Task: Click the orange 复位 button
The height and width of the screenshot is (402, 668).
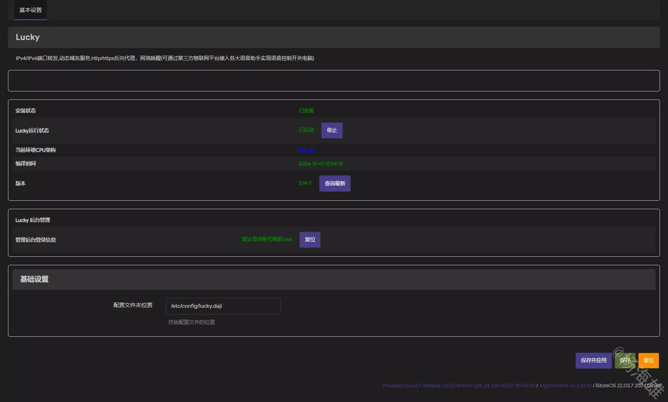Action: click(x=648, y=361)
